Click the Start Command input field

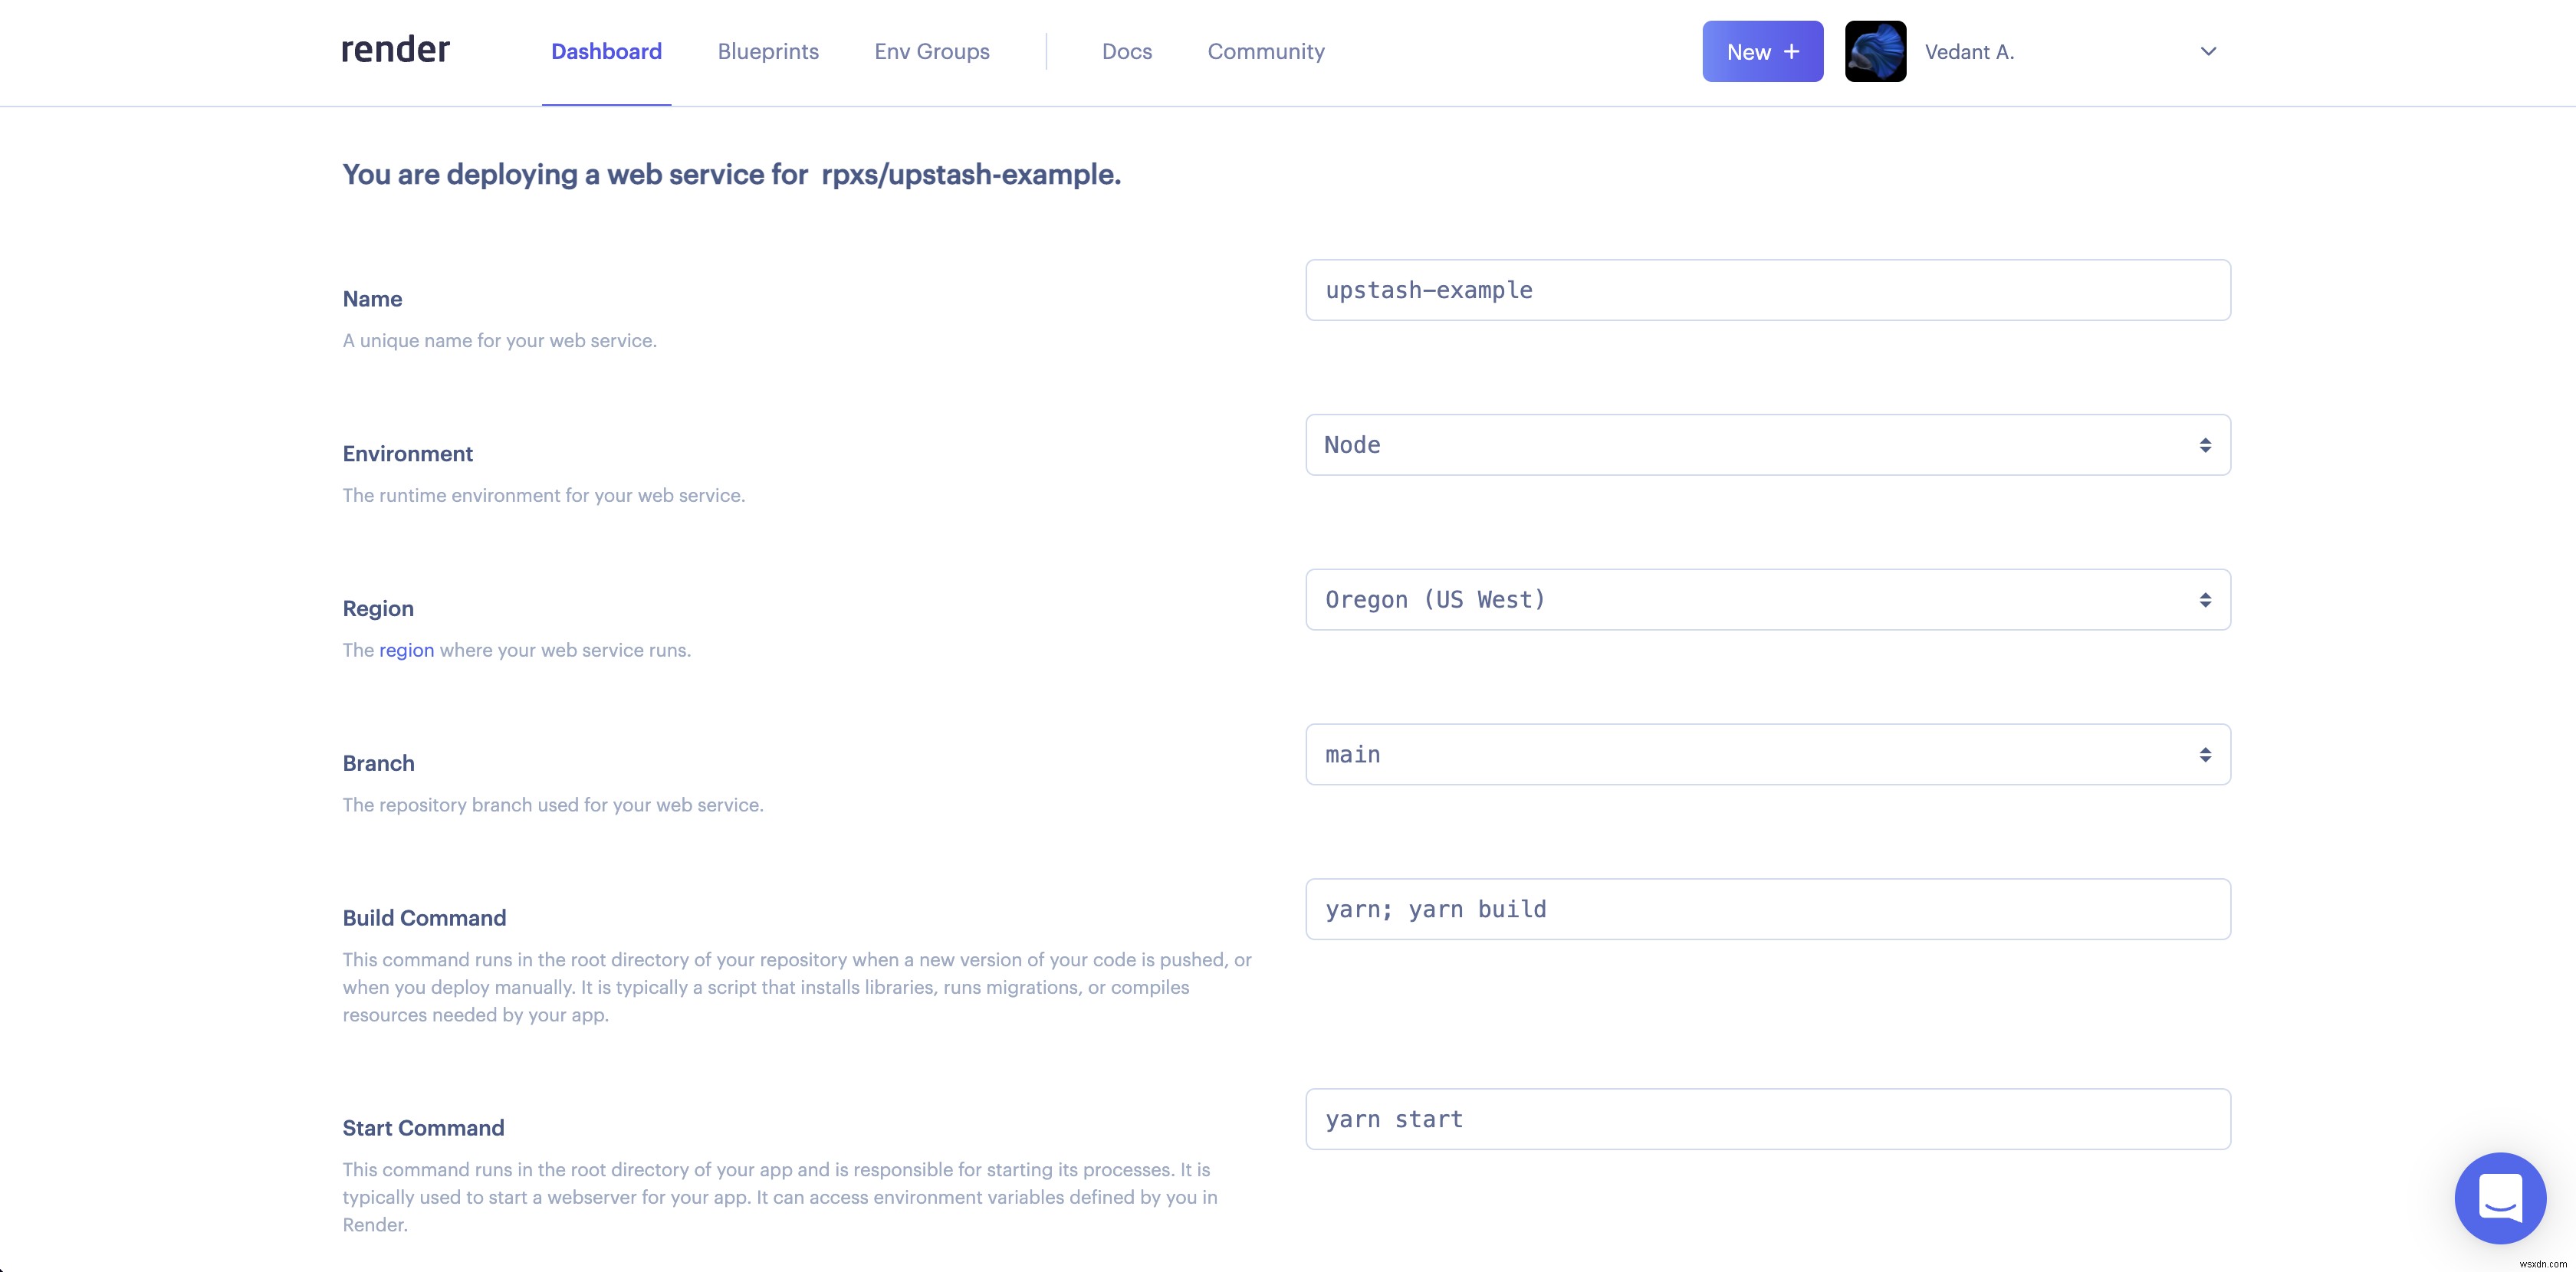pyautogui.click(x=1768, y=1118)
